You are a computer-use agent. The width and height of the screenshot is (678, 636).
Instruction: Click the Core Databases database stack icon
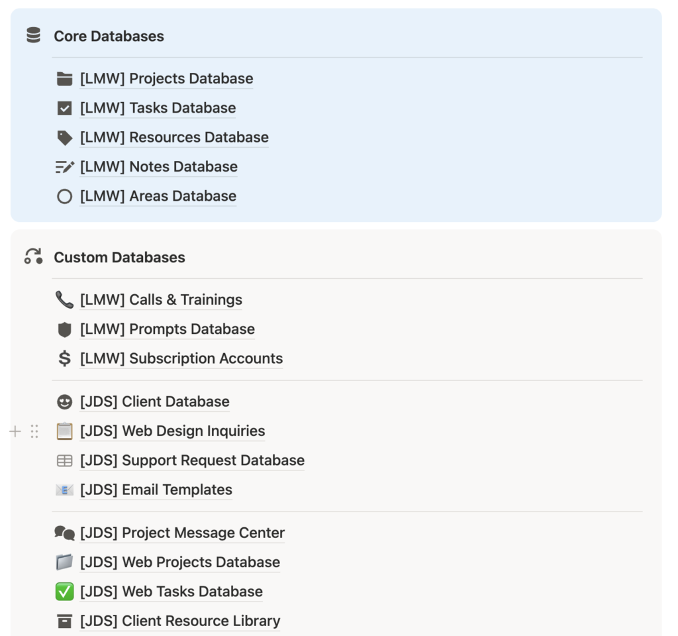(33, 36)
